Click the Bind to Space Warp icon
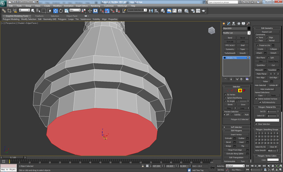 (15, 11)
